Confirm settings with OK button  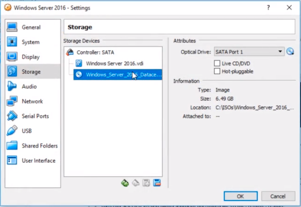pyautogui.click(x=240, y=196)
